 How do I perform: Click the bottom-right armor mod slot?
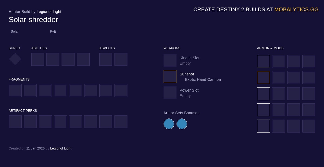[x=309, y=126]
